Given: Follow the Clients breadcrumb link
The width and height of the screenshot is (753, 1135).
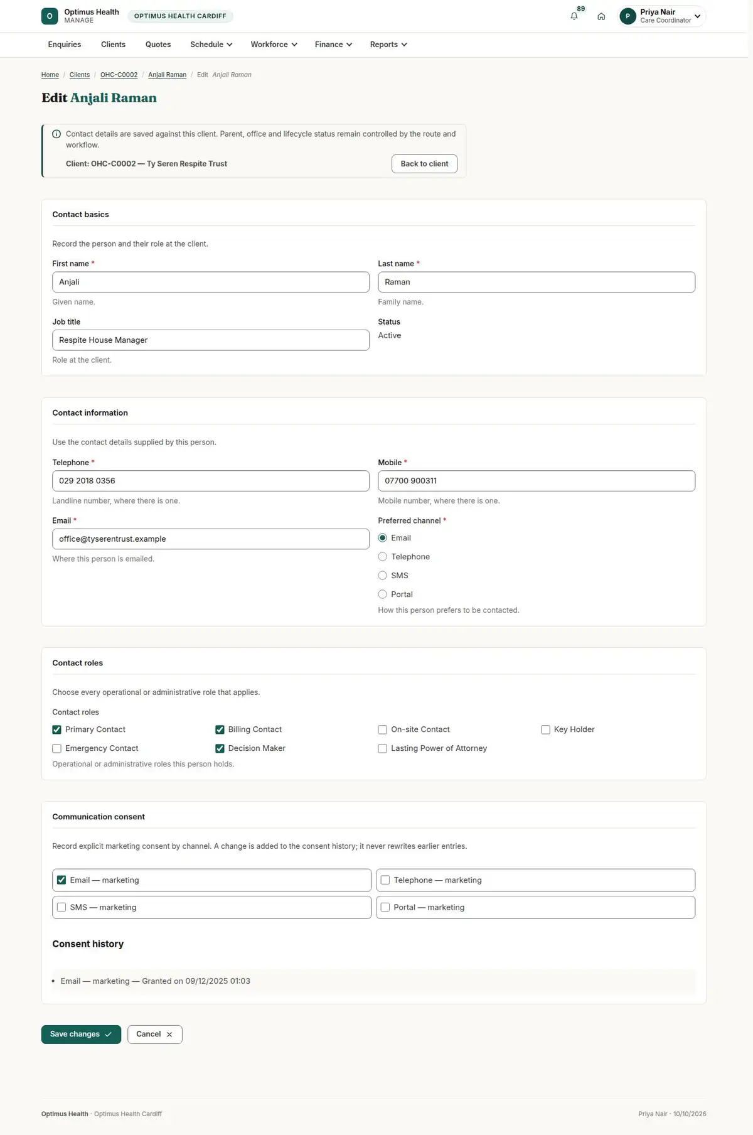Looking at the screenshot, I should pyautogui.click(x=80, y=75).
